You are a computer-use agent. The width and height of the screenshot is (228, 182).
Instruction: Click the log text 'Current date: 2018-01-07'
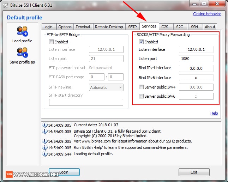coord(96,125)
